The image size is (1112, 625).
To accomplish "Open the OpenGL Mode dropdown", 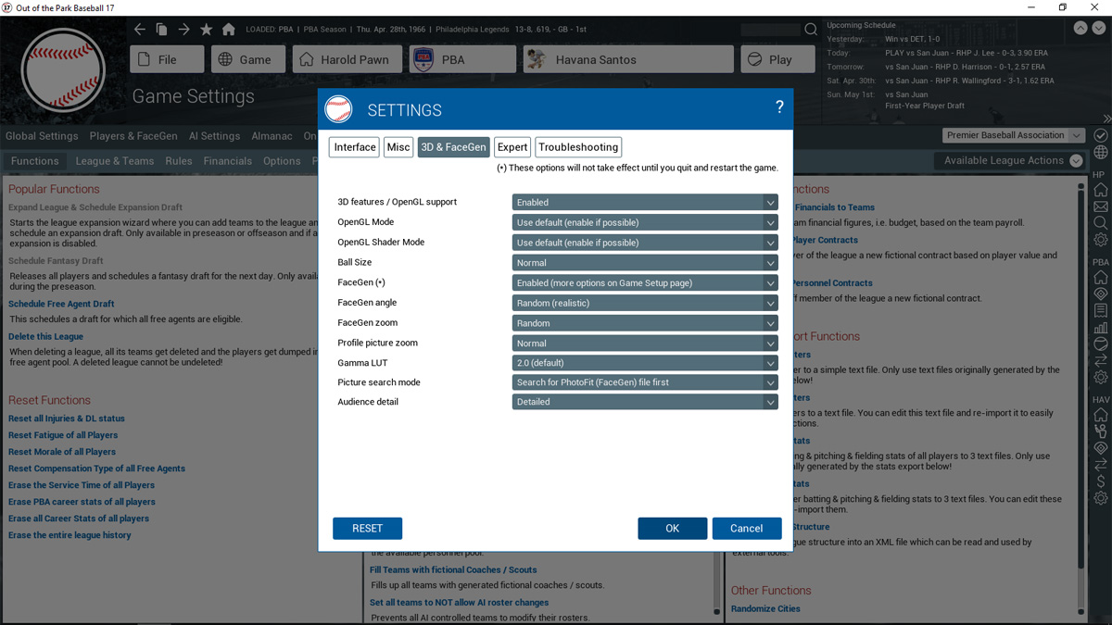I will [x=645, y=222].
